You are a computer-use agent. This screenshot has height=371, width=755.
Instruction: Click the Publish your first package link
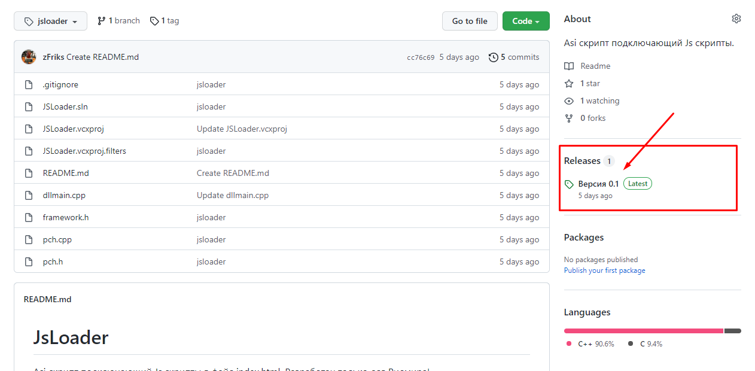click(x=604, y=270)
